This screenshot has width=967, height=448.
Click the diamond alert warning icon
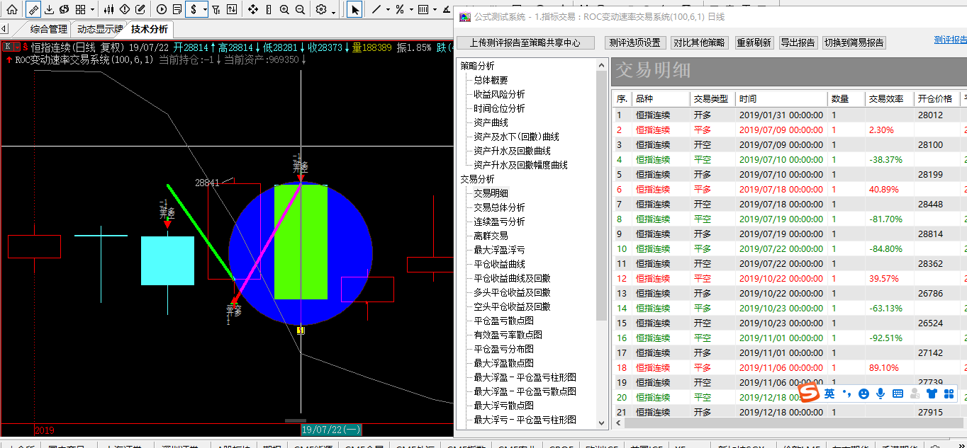click(x=124, y=9)
